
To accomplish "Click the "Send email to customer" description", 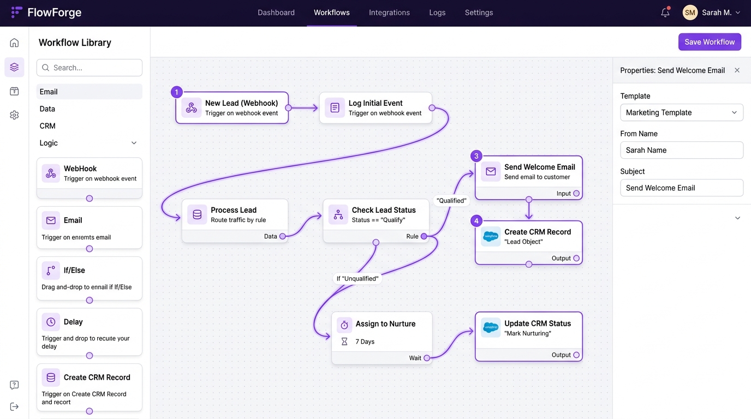I will tap(537, 177).
